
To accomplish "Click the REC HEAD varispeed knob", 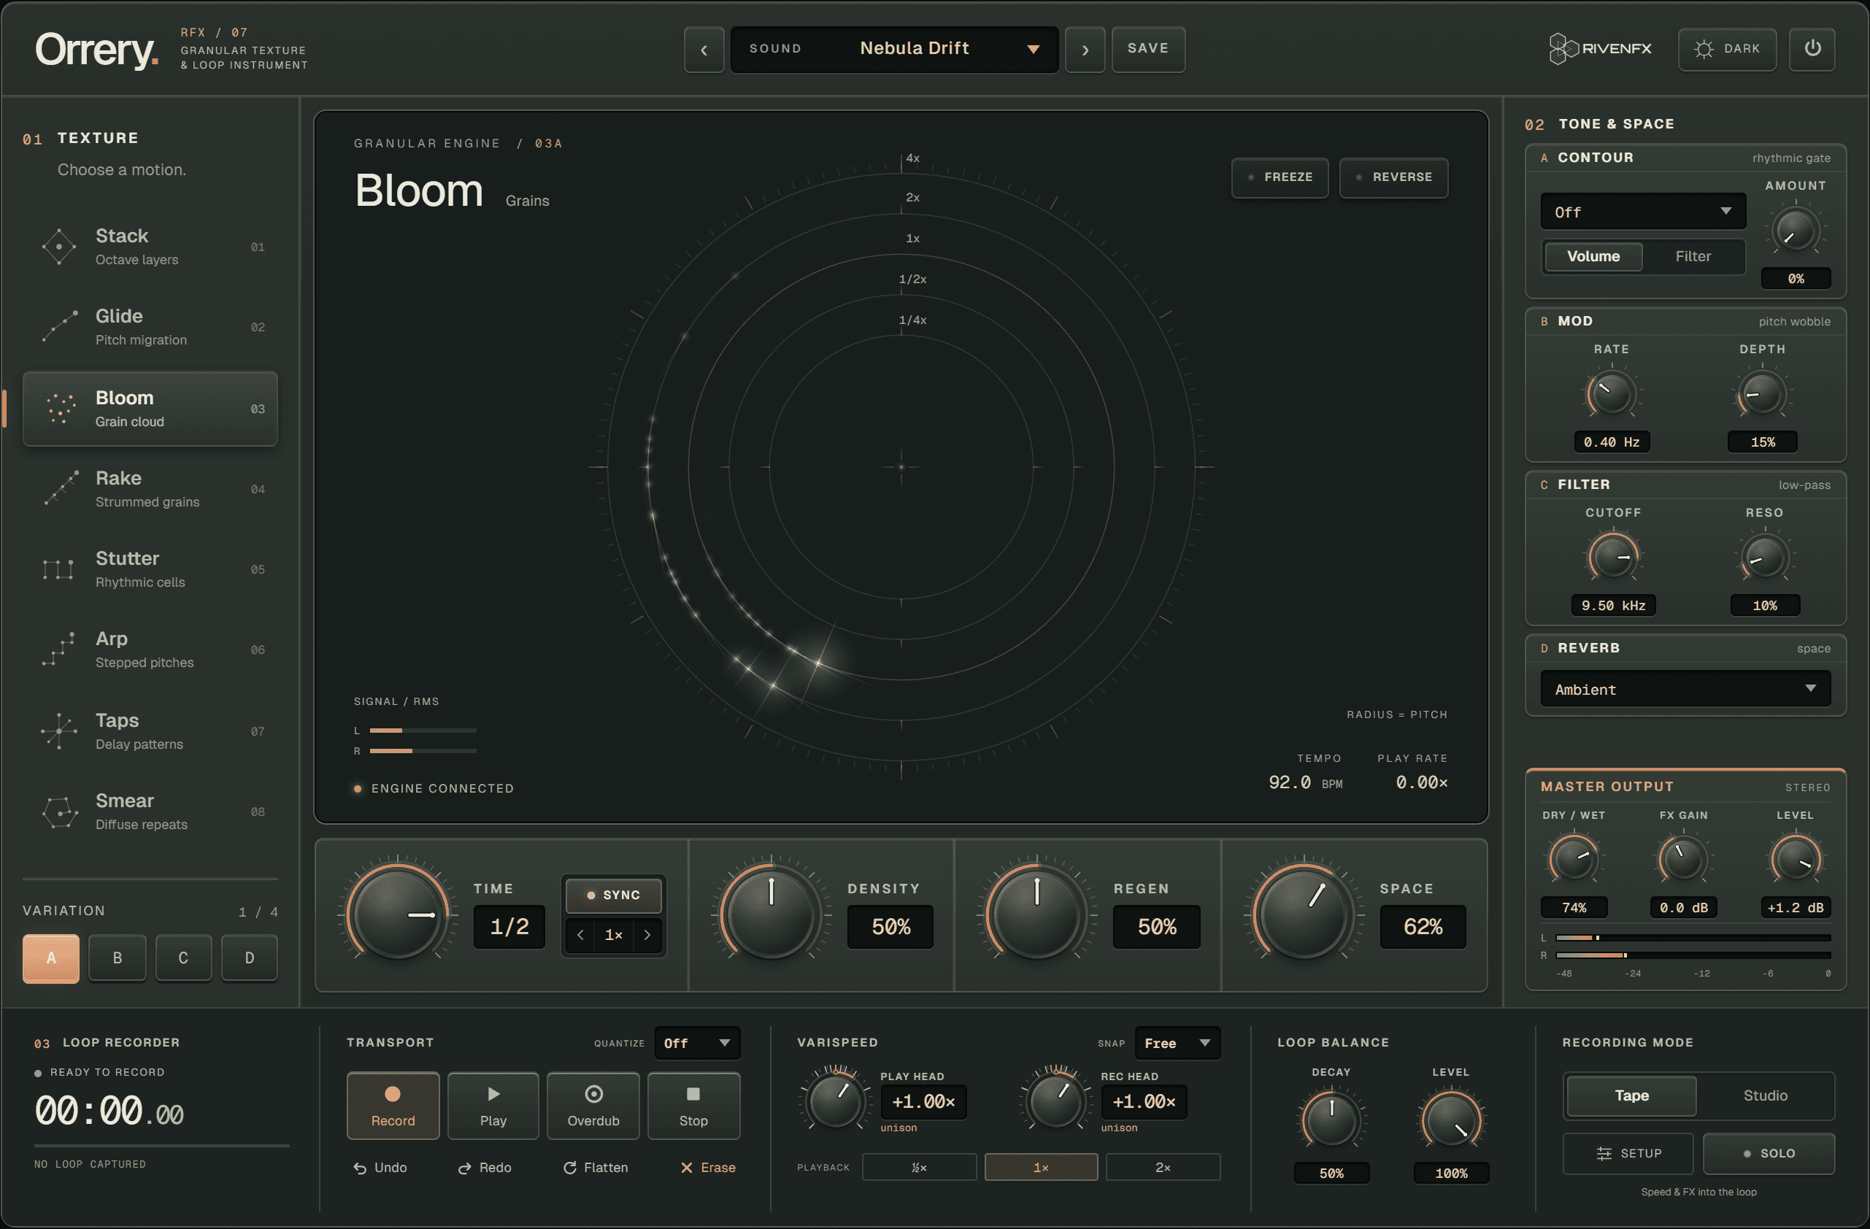I will tap(1056, 1101).
